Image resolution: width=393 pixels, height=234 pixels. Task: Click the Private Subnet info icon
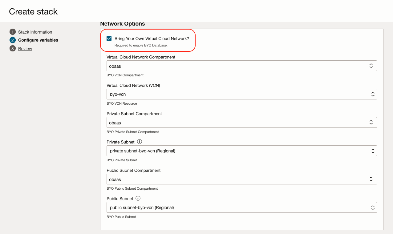coord(140,142)
